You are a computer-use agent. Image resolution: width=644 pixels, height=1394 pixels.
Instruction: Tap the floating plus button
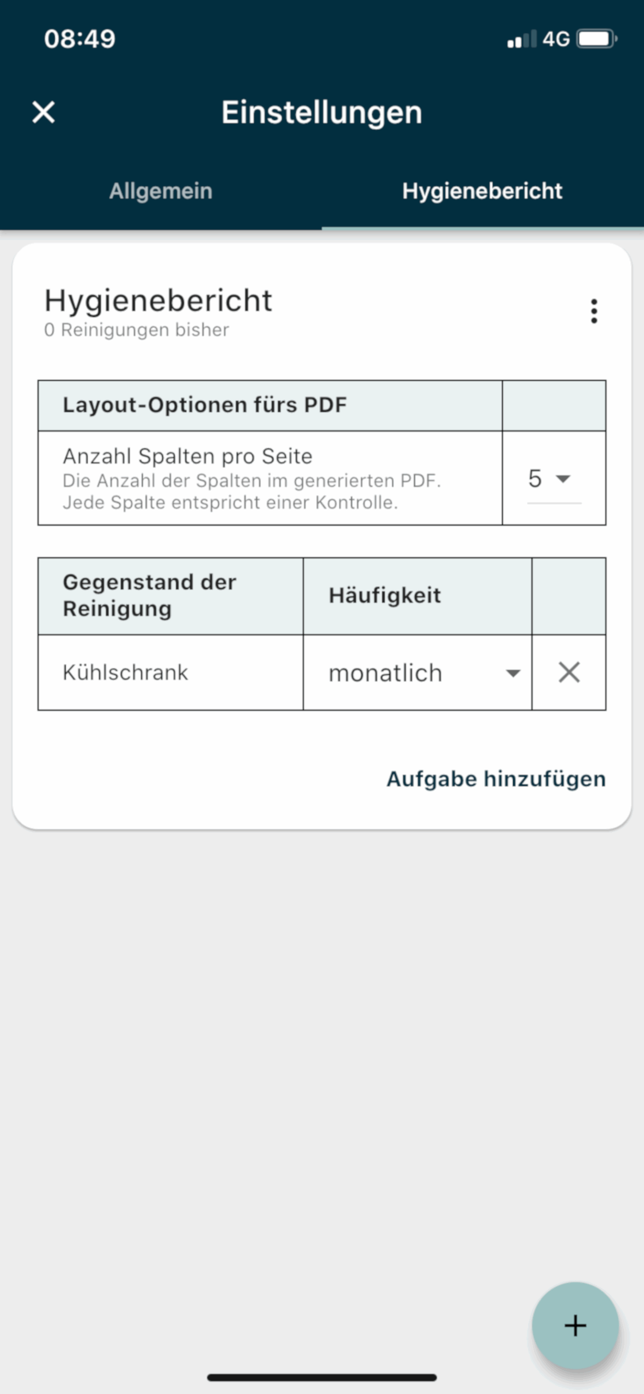point(575,1325)
